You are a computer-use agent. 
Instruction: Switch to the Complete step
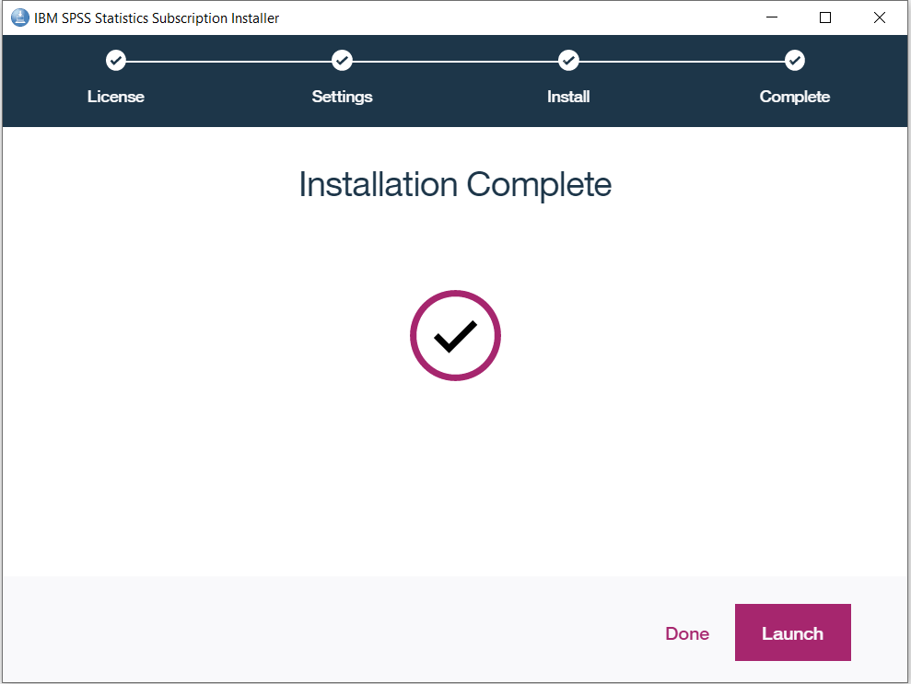tap(794, 96)
